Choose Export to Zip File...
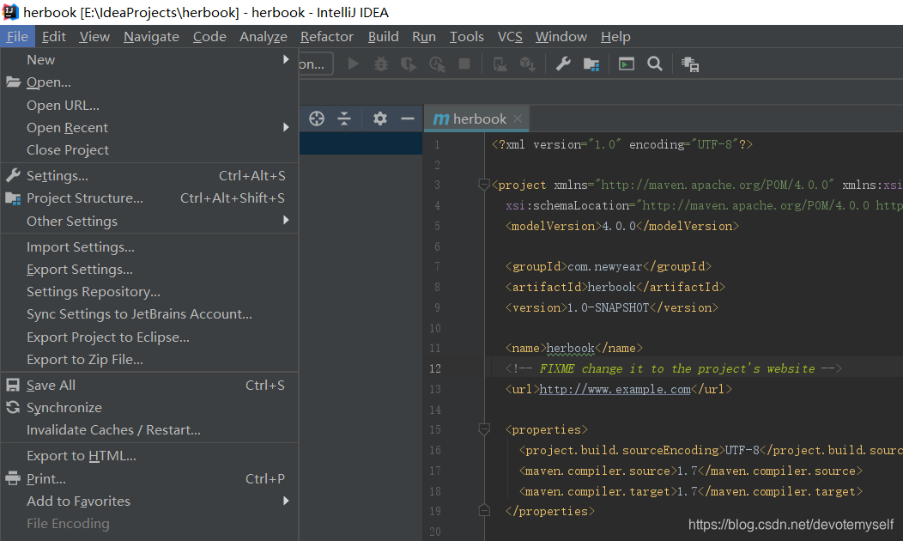The image size is (903, 541). (x=149, y=360)
